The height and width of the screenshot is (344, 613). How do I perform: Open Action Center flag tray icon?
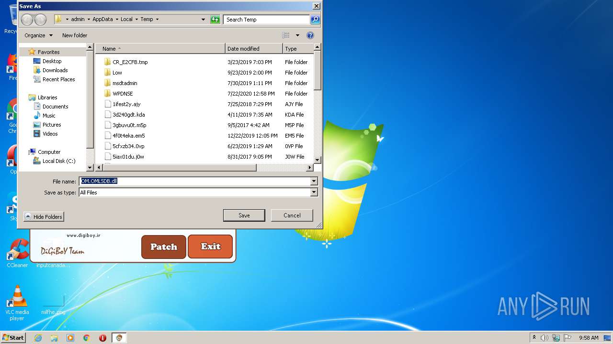[568, 338]
